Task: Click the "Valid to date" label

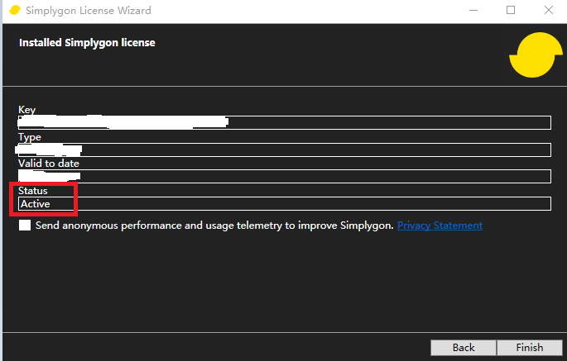Action: (x=48, y=164)
